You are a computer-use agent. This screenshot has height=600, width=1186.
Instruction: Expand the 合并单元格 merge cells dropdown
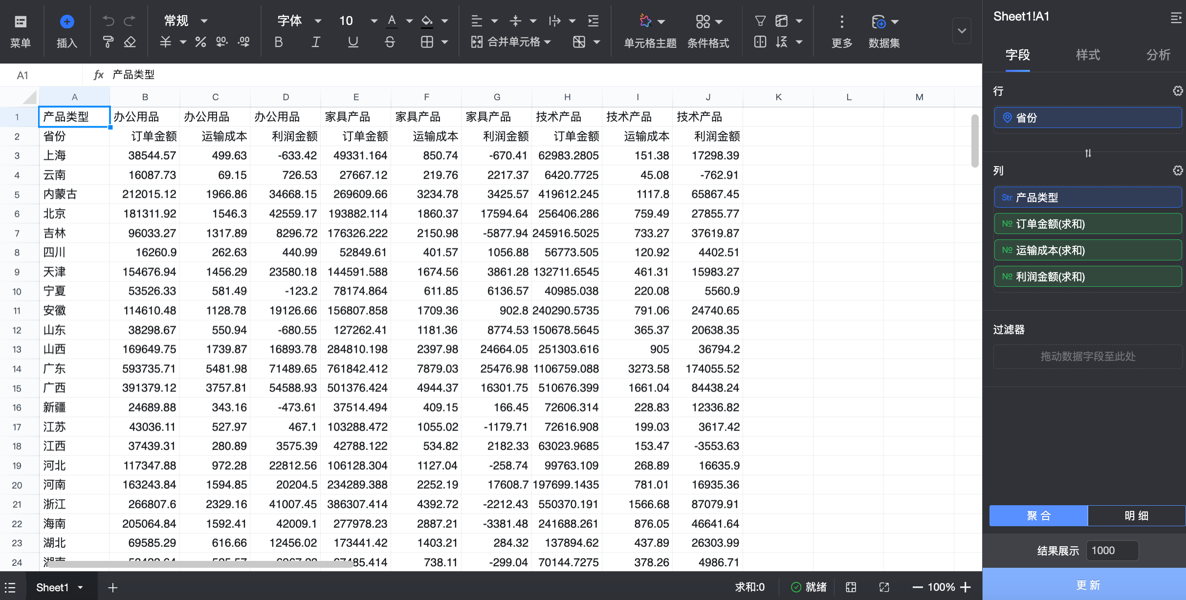[548, 43]
